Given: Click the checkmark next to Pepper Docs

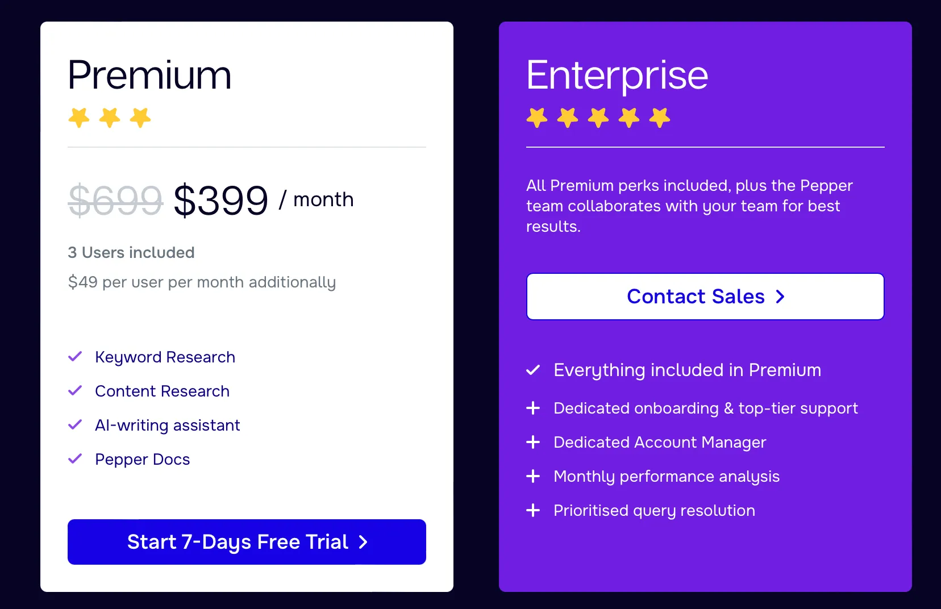Looking at the screenshot, I should [75, 459].
